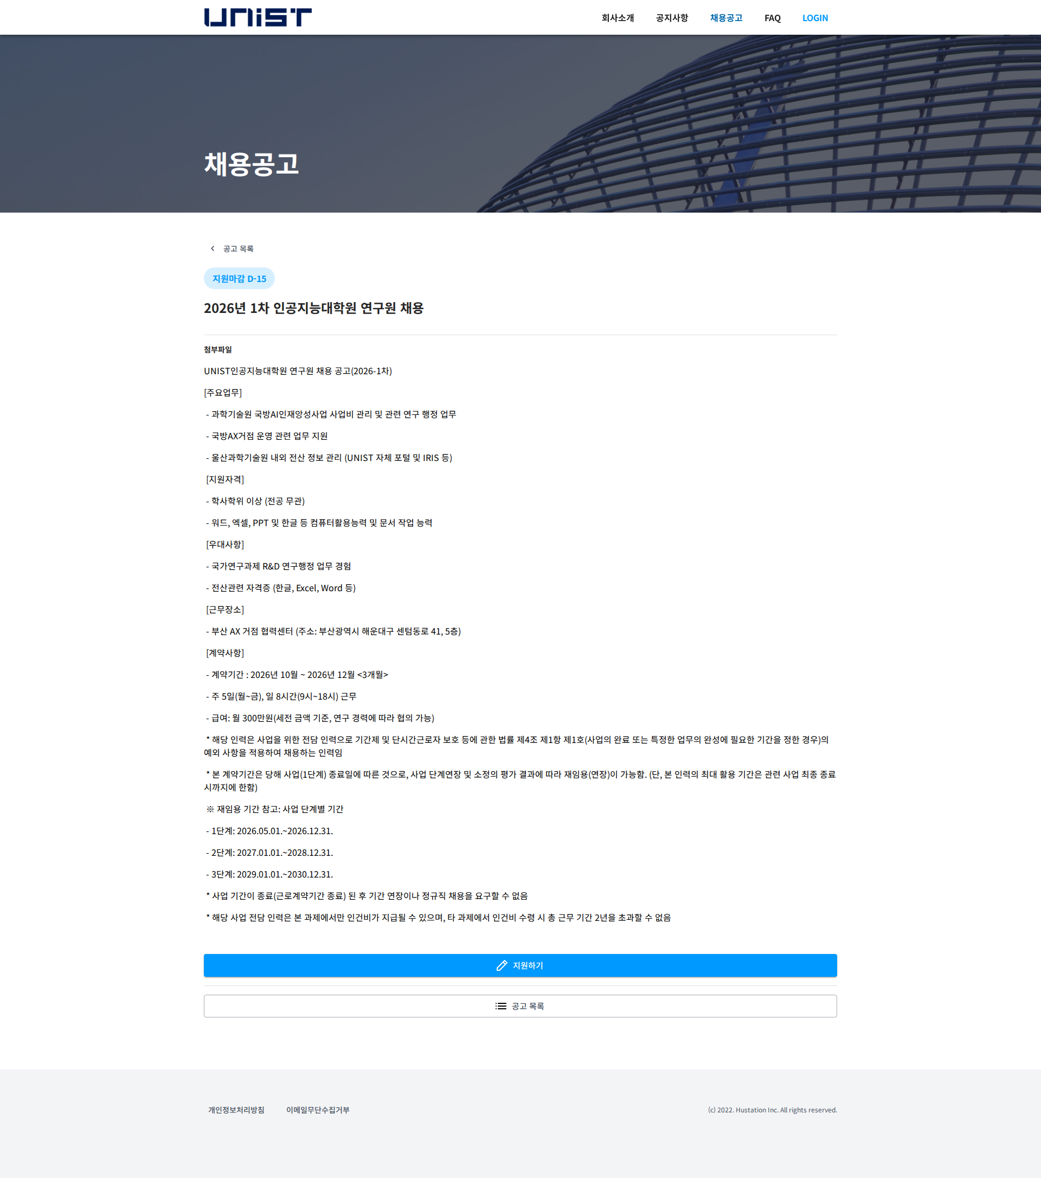This screenshot has height=1178, width=1041.
Task: Click the [지원자격] heading
Action: pos(224,479)
